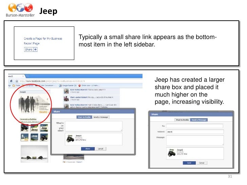Image resolution: width=247 pixels, height=185 pixels.
Task: Click the Downloadables heading
Action: [x=28, y=119]
